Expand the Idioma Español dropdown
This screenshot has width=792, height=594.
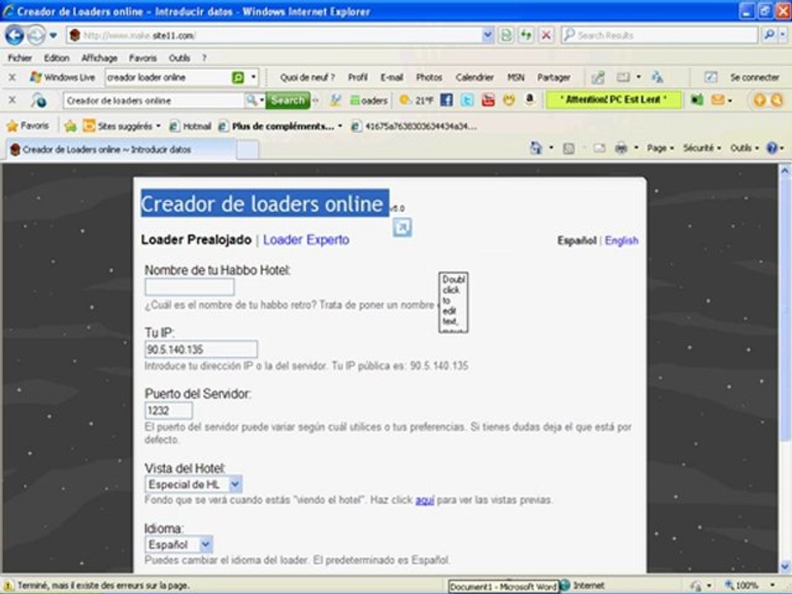[x=205, y=544]
